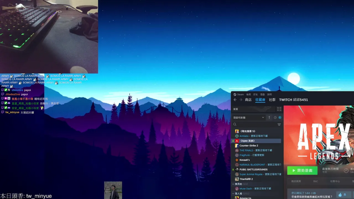Switch to the 收藏庫 tab

tap(260, 100)
